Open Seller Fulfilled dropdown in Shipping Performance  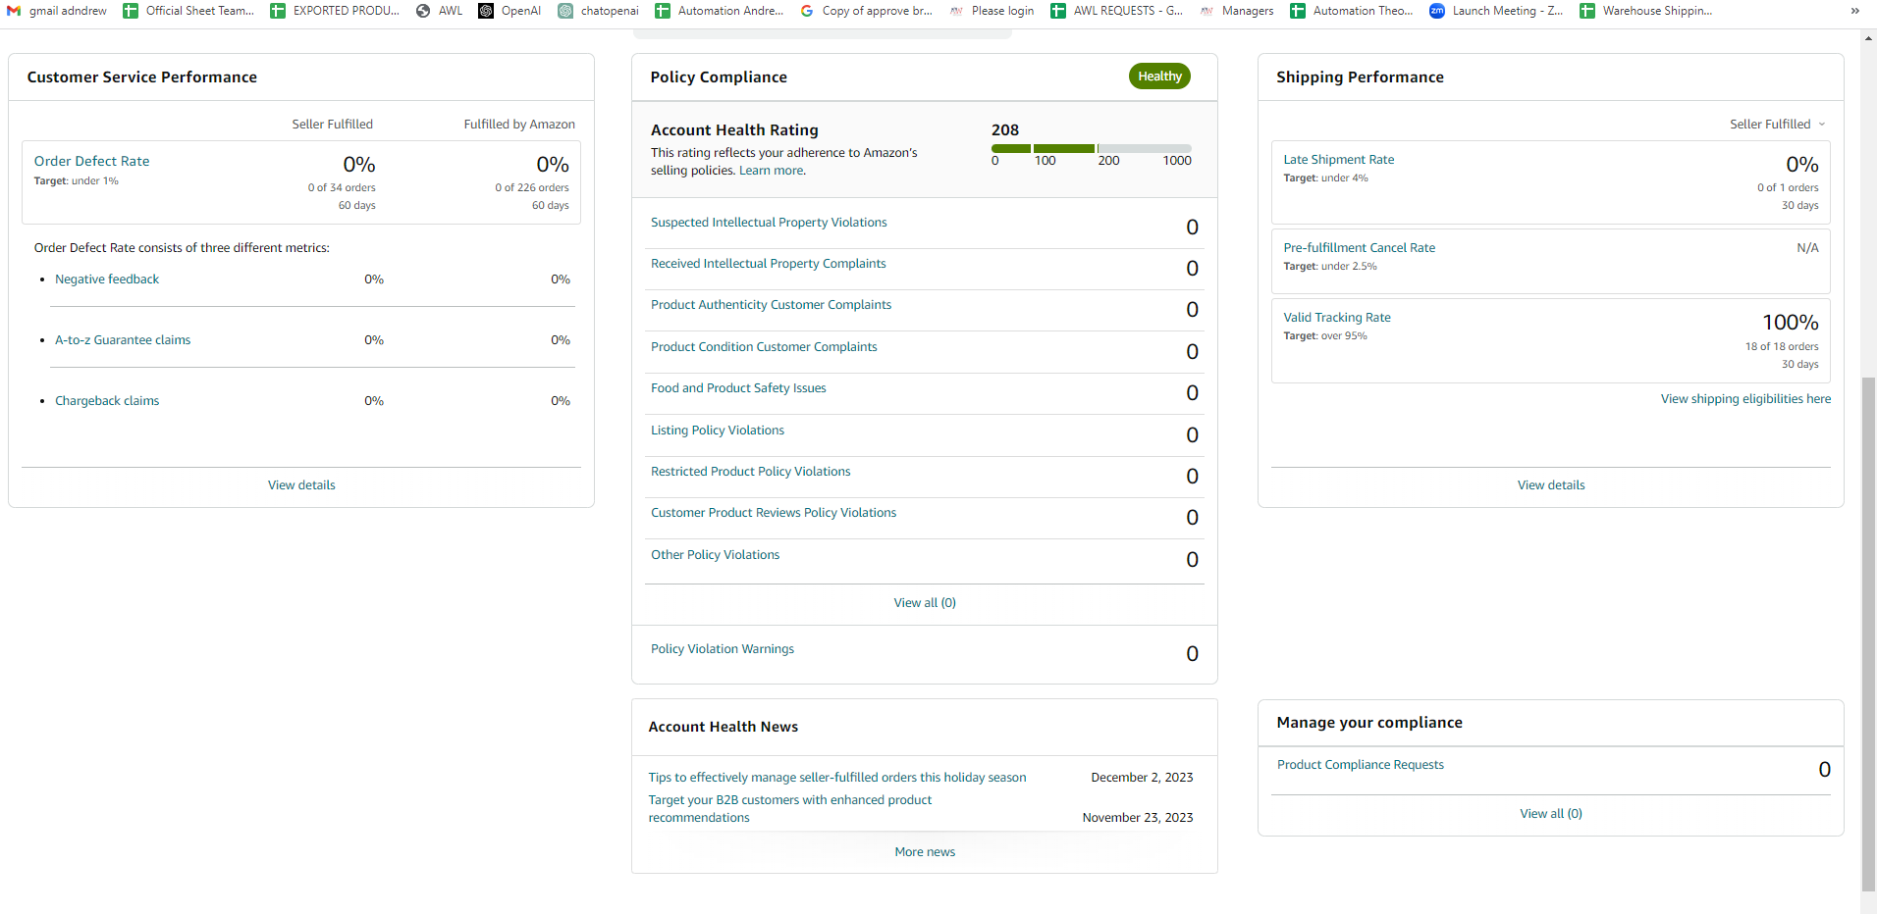click(1777, 125)
